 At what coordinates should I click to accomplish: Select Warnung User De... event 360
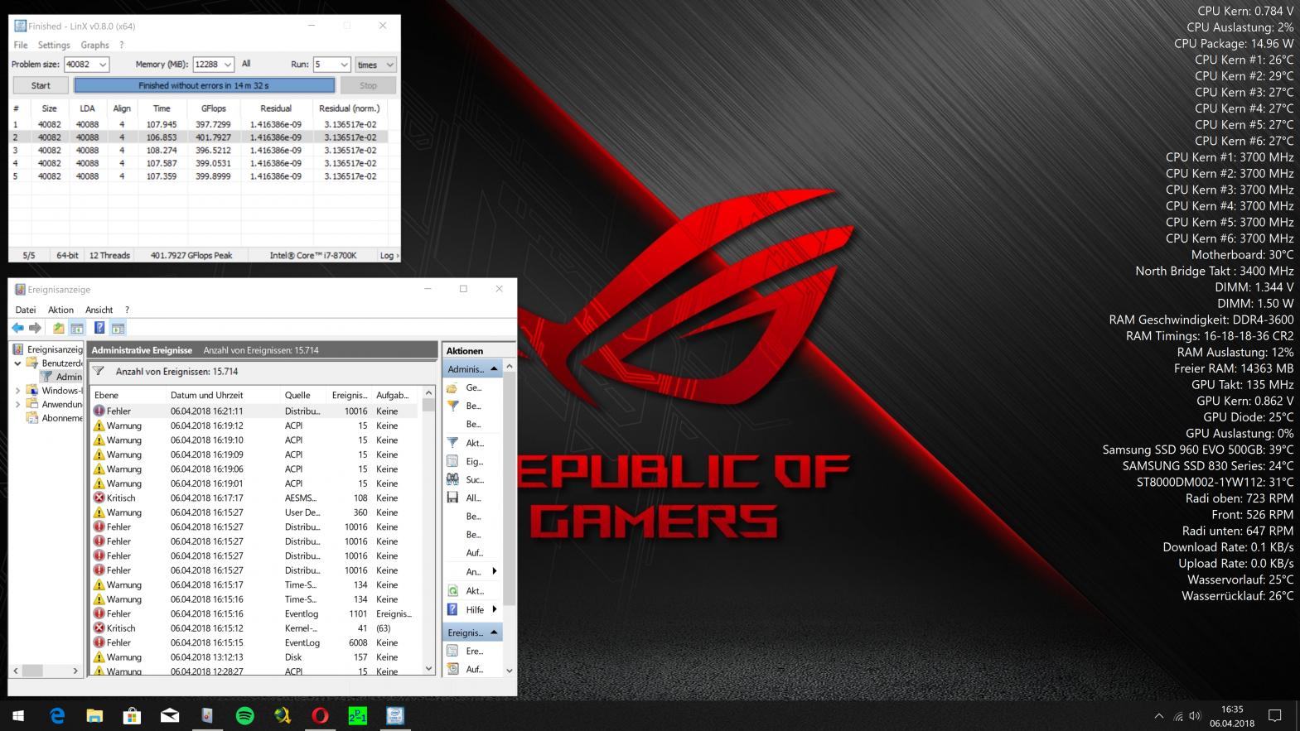tap(257, 512)
